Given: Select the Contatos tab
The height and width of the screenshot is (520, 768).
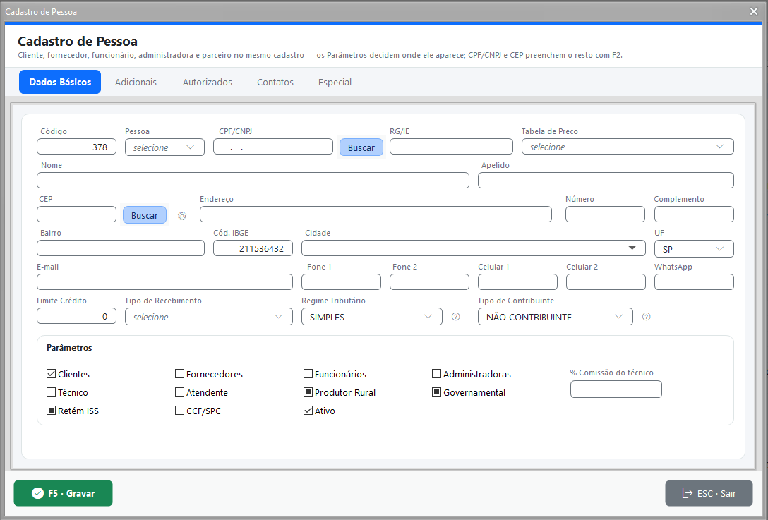Looking at the screenshot, I should point(275,83).
